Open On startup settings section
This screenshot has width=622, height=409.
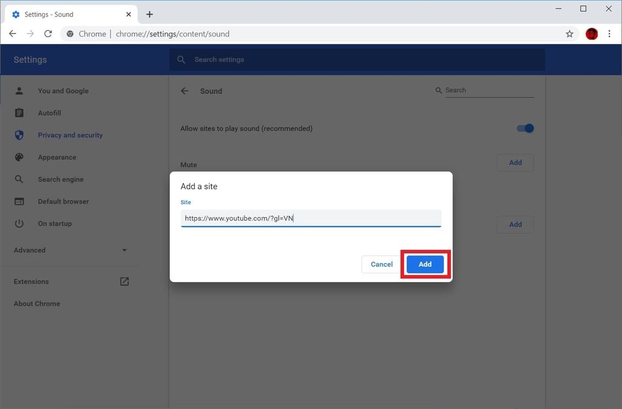pyautogui.click(x=55, y=224)
